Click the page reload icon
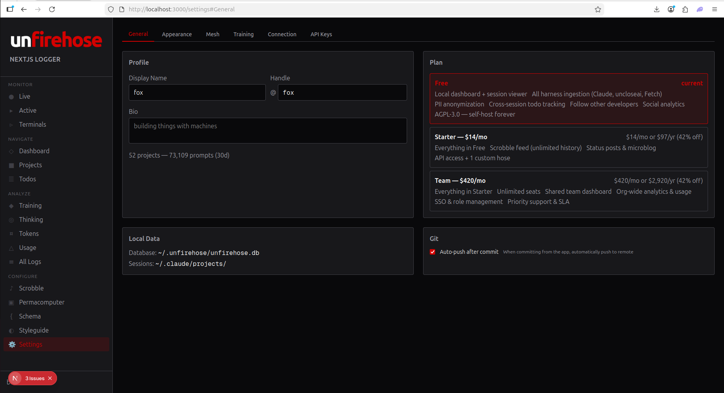Viewport: 724px width, 393px height. pyautogui.click(x=52, y=9)
